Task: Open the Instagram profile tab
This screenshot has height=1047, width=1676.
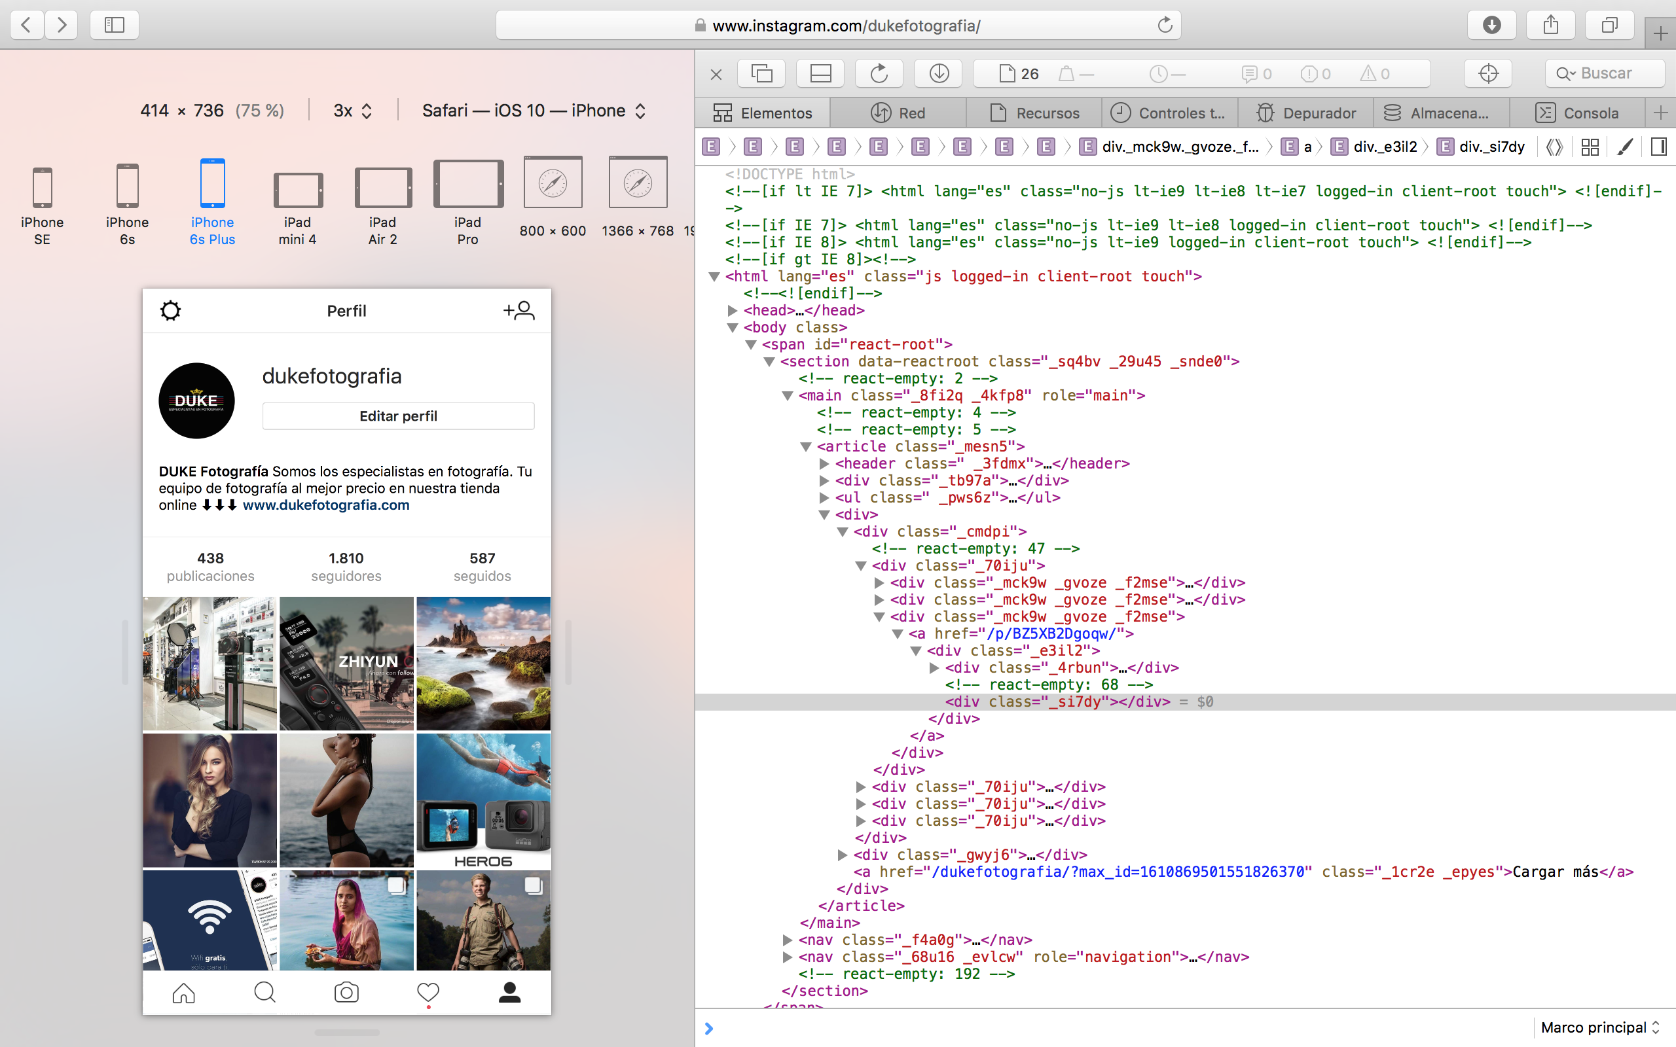Action: click(x=510, y=993)
